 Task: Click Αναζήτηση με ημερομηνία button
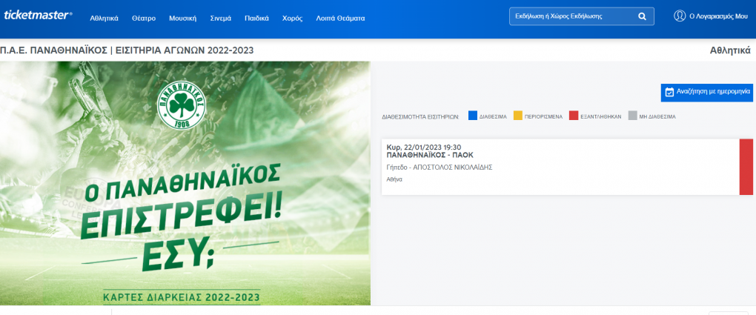pos(706,93)
